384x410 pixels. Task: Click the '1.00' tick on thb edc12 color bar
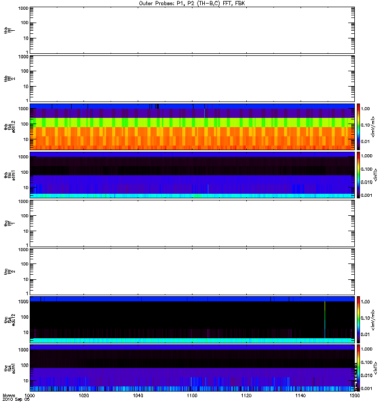click(x=366, y=109)
